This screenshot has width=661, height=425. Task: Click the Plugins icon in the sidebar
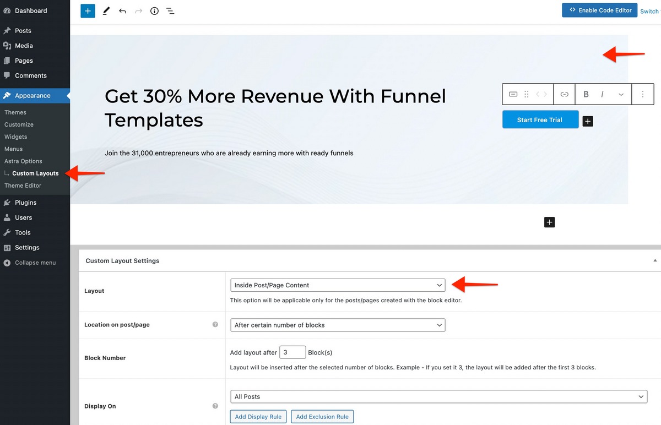7,203
